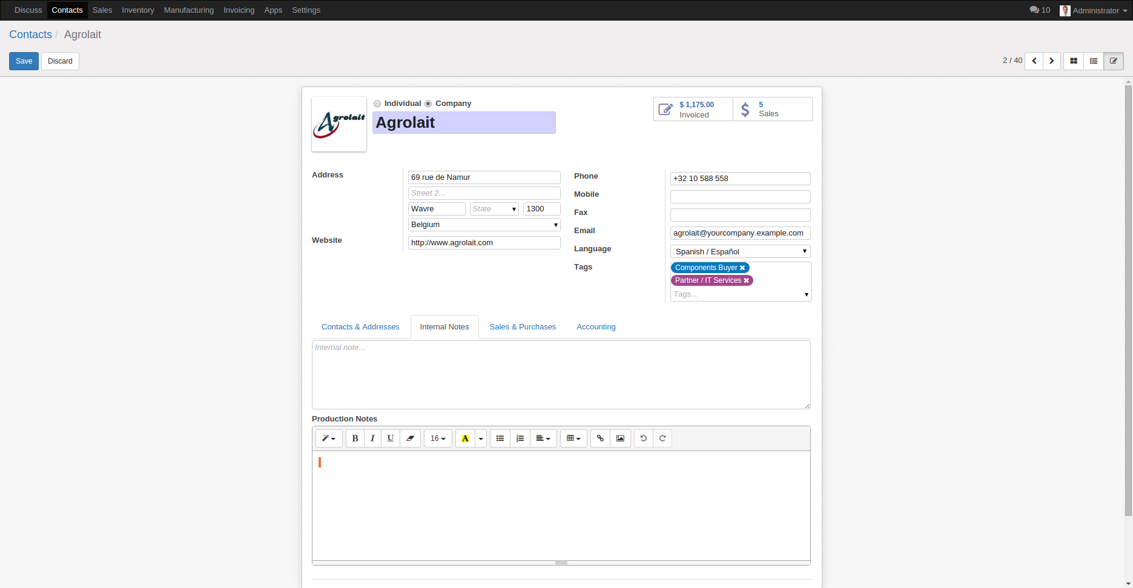This screenshot has height=588, width=1133.
Task: Apply italic formatting in the notes toolbar
Action: pyautogui.click(x=372, y=438)
